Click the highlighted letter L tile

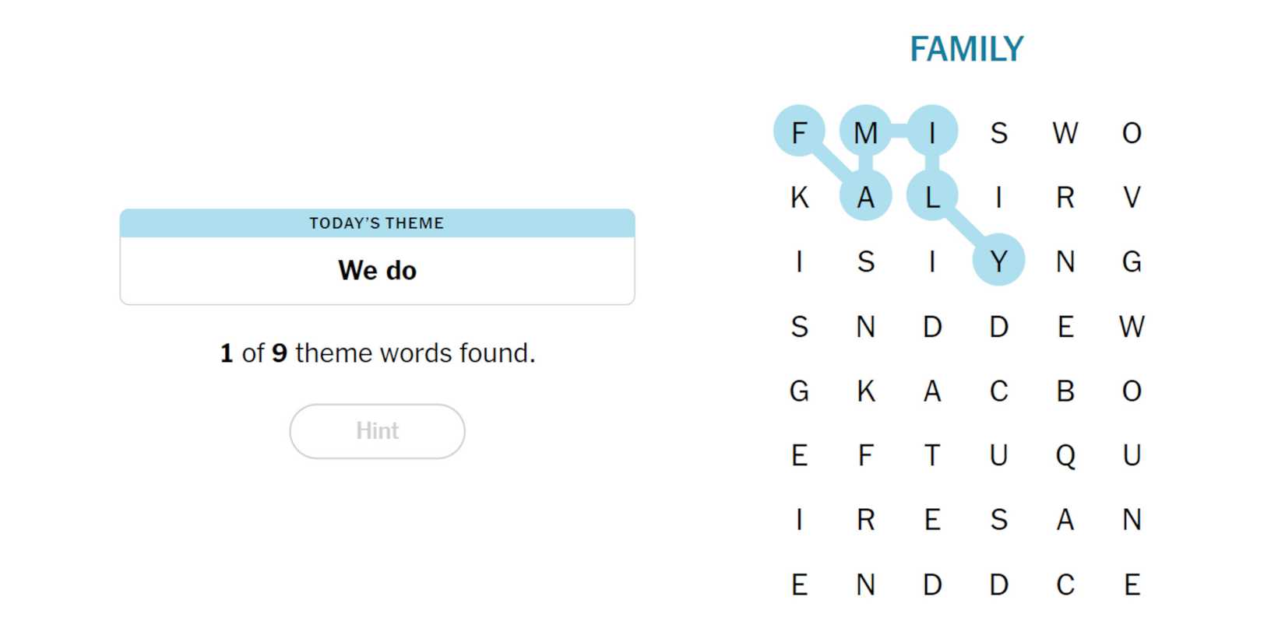[932, 197]
